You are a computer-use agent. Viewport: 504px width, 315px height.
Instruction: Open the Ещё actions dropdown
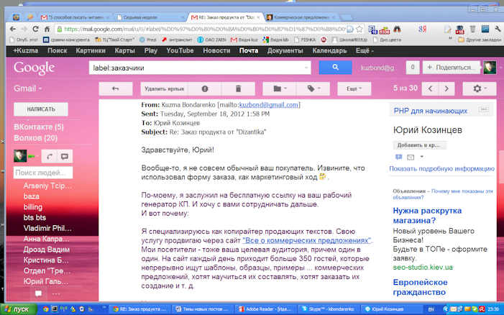[354, 88]
